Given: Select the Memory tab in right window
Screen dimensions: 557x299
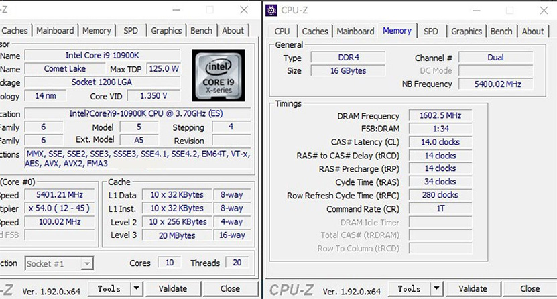Looking at the screenshot, I should pyautogui.click(x=397, y=31).
